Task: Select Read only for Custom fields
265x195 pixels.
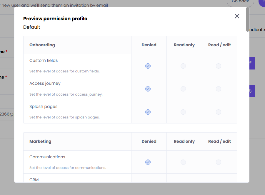Action: (183, 66)
